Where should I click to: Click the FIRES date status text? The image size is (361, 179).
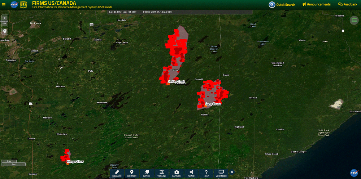pos(158,12)
